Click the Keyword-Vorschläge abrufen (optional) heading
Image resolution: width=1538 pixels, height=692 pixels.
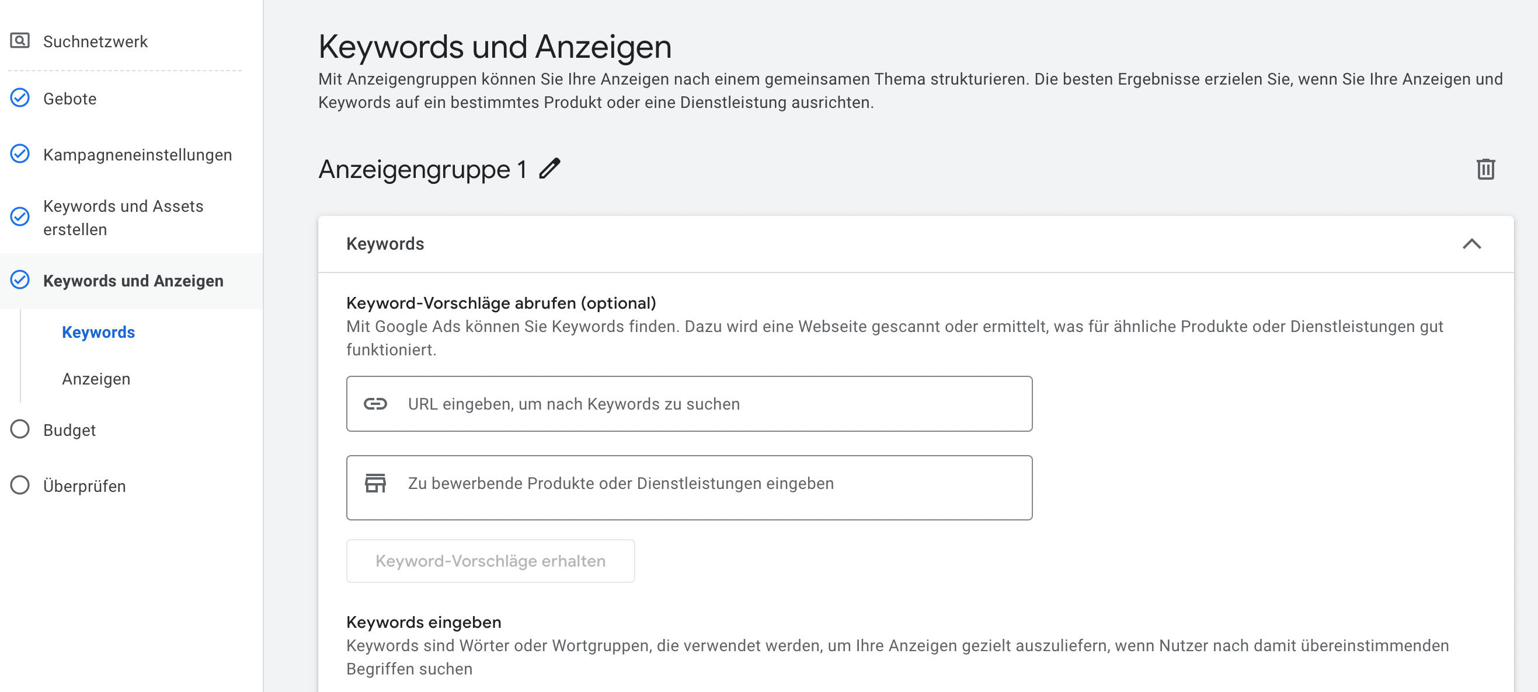pos(501,303)
